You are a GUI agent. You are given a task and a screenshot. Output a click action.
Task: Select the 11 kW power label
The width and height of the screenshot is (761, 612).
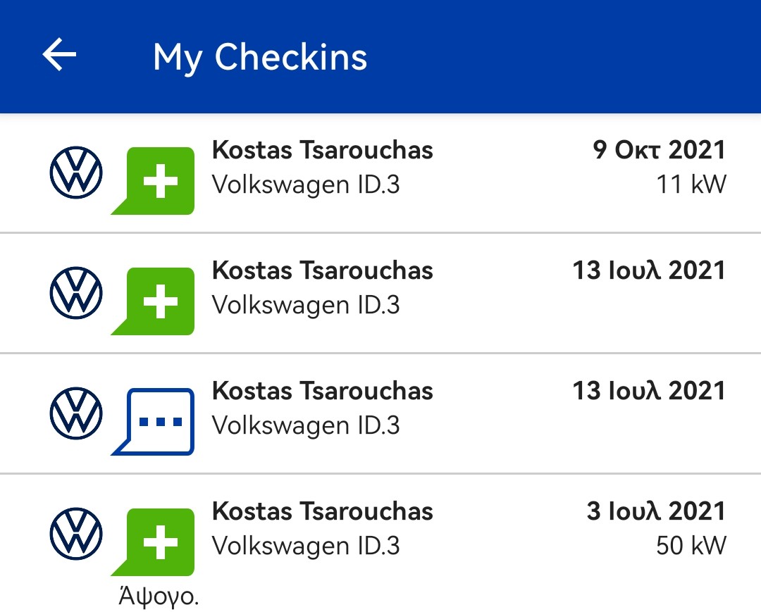point(691,185)
